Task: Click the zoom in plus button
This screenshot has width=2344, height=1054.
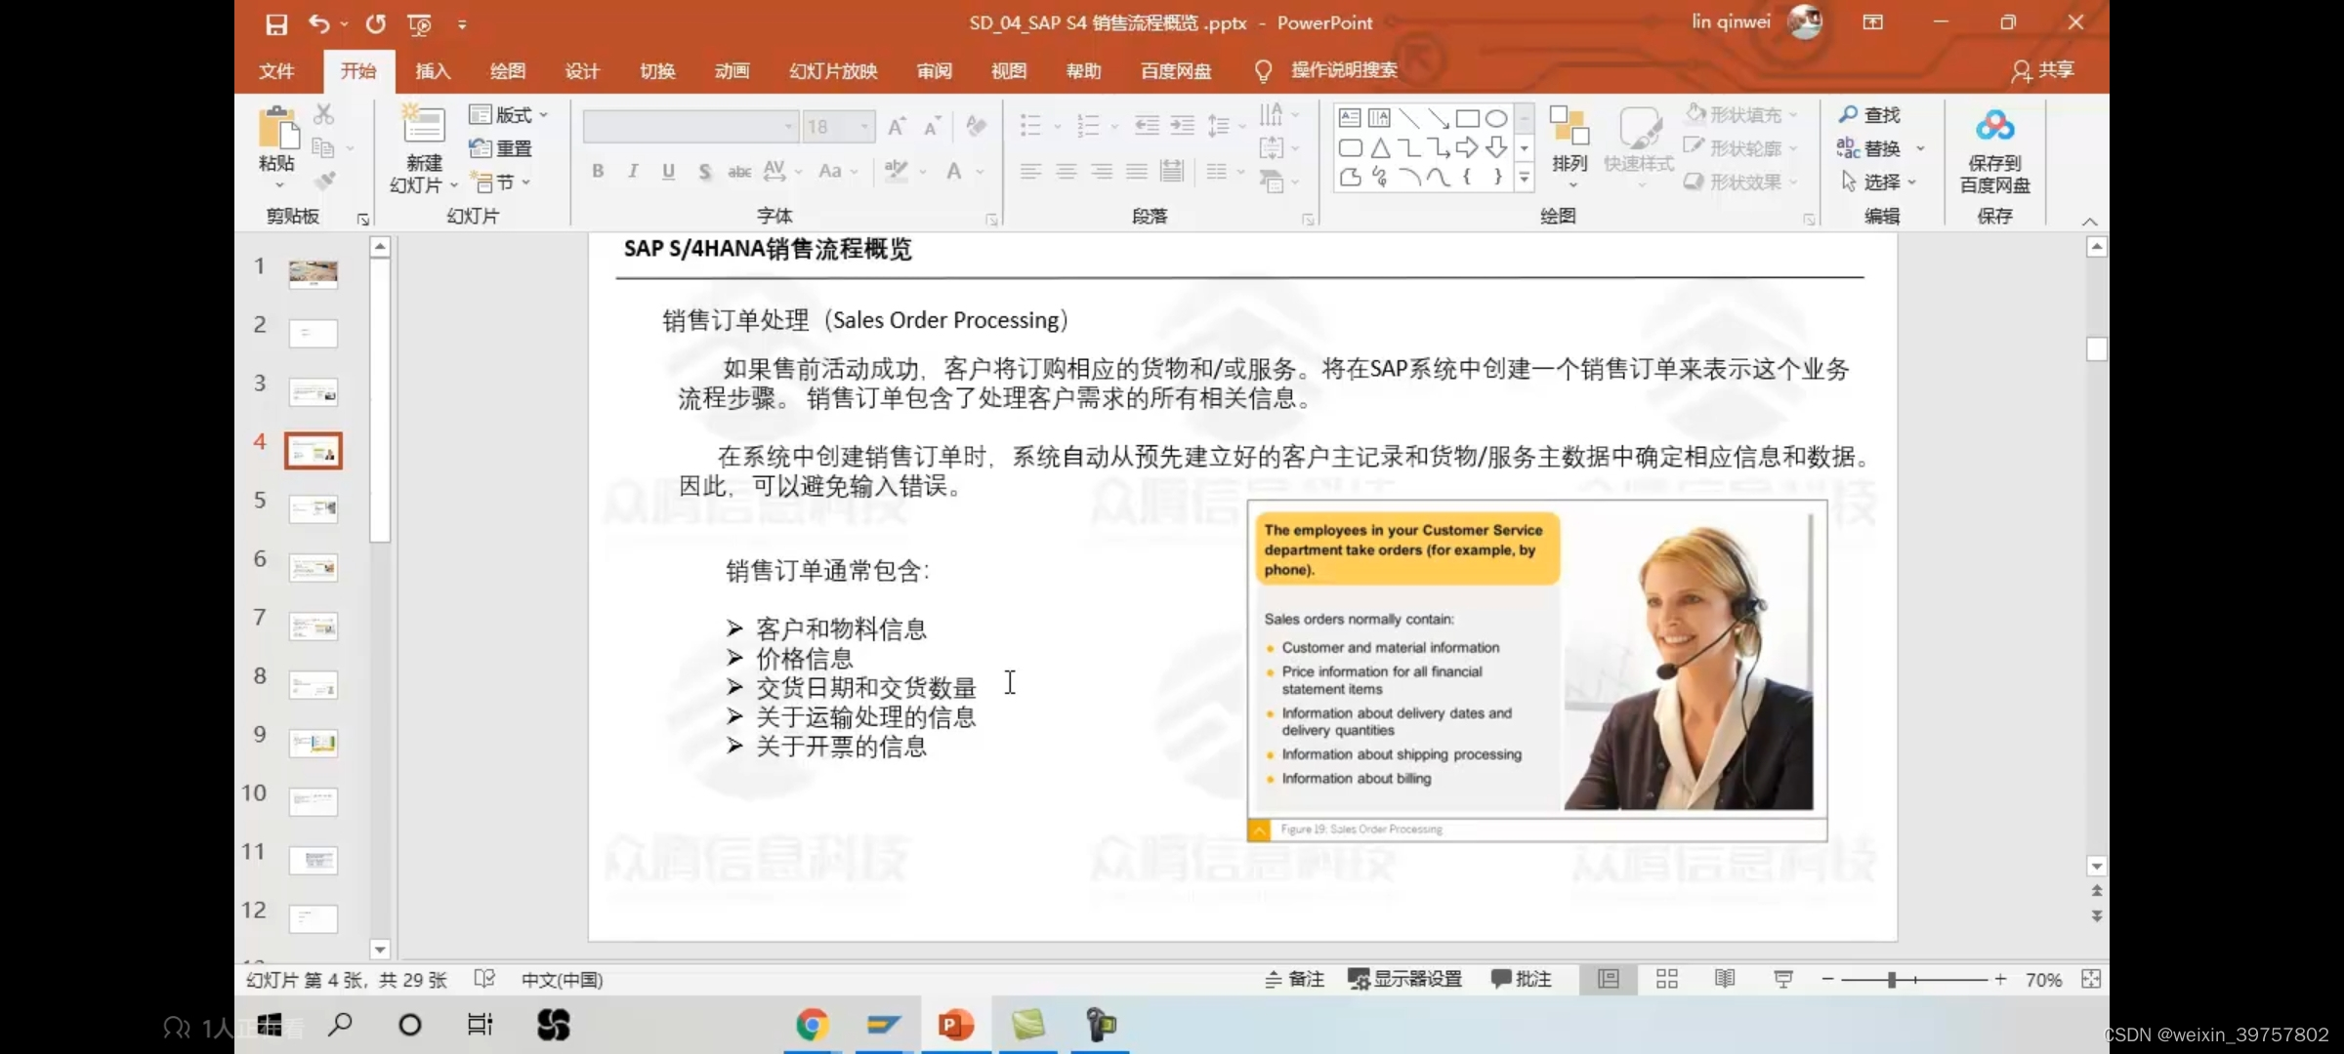Action: [x=2000, y=979]
